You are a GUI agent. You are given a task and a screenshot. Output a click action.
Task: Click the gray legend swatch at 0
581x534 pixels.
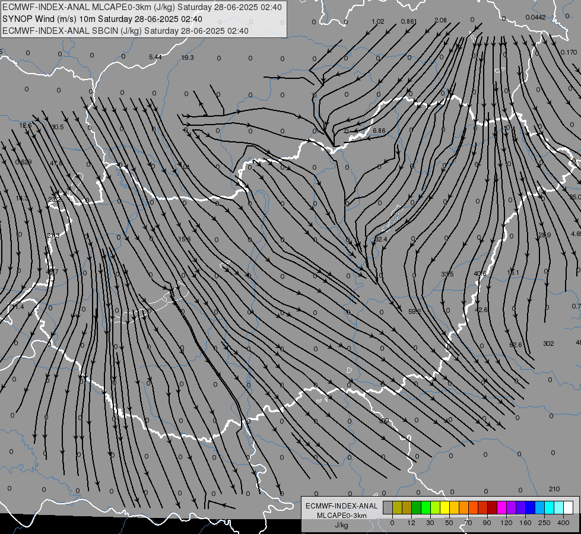coord(388,507)
